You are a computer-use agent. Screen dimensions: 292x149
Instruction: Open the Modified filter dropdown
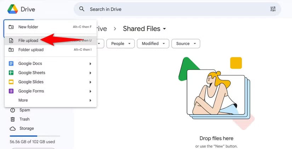click(x=153, y=43)
